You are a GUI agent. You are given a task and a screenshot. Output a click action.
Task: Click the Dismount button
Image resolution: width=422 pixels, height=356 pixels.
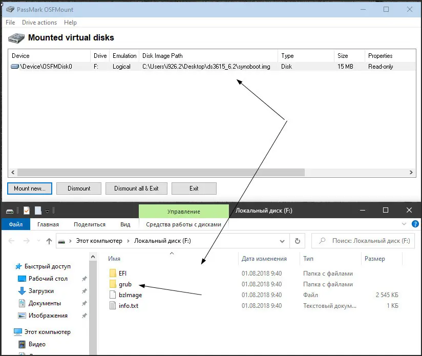point(79,189)
